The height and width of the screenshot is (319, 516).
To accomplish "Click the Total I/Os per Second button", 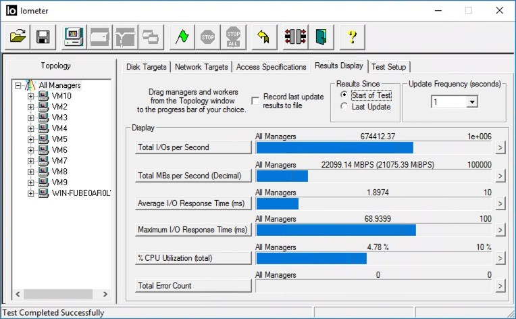I will pos(193,147).
